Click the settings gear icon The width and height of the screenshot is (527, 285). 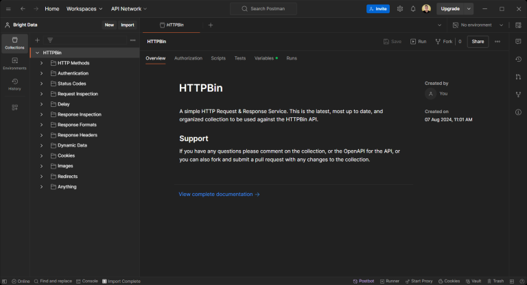[400, 9]
